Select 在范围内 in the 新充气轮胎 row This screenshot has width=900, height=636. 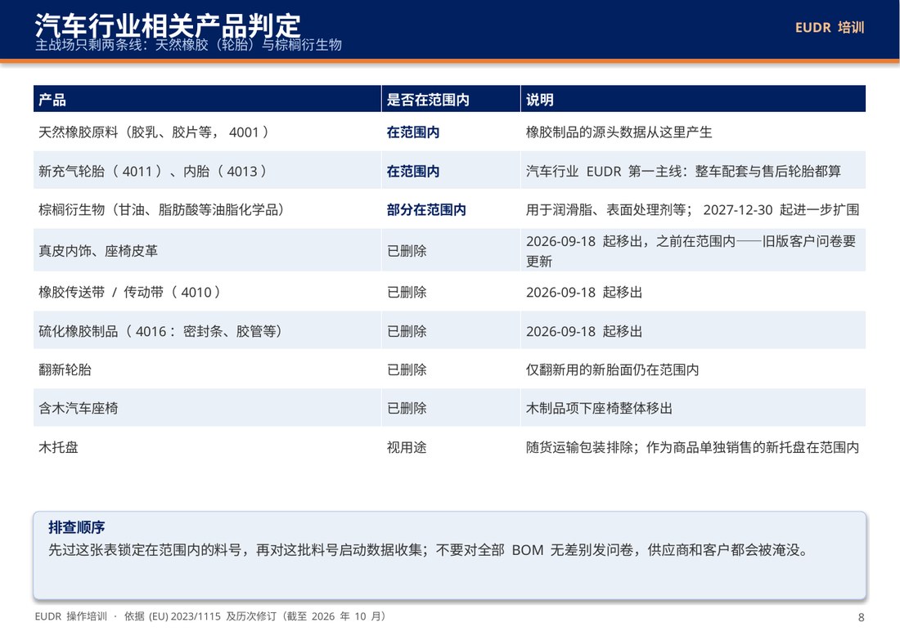tap(412, 172)
